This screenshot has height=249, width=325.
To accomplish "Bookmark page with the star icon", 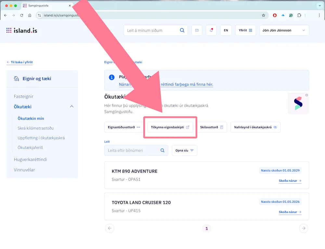I will 264,15.
